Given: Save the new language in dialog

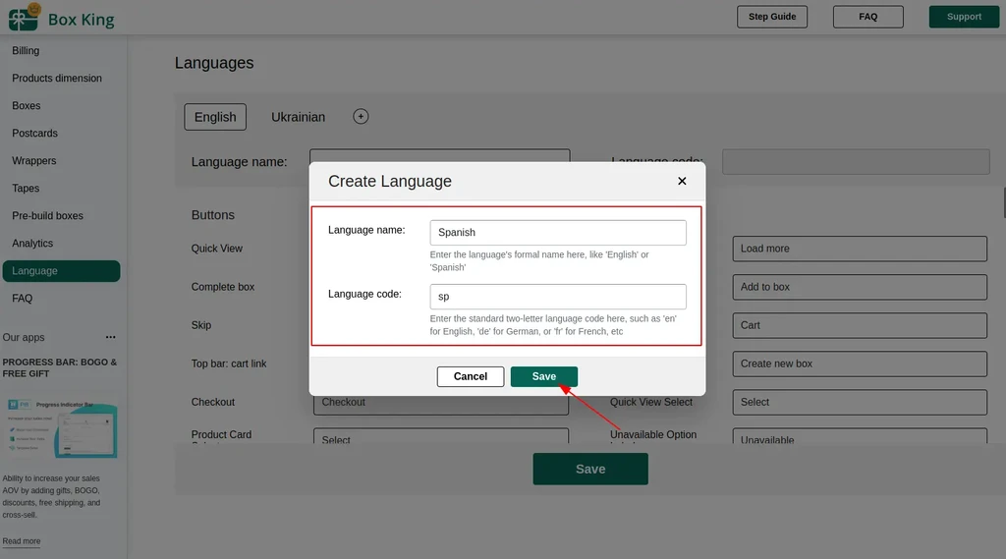Looking at the screenshot, I should (544, 376).
